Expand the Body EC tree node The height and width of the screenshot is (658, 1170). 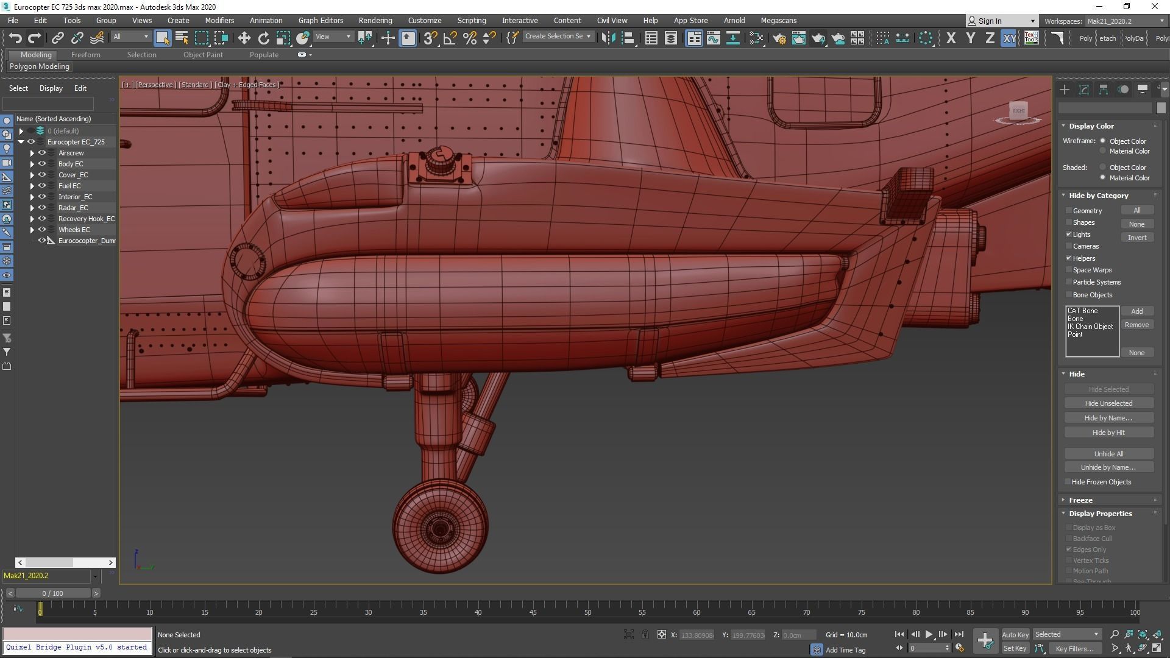pyautogui.click(x=32, y=164)
